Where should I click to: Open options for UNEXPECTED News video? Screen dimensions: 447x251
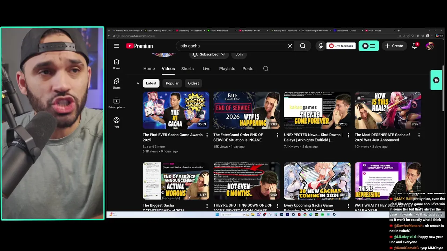(x=348, y=135)
